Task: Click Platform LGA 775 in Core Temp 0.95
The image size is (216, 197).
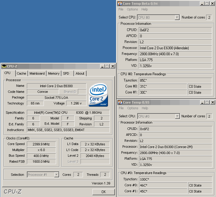Action: click(x=175, y=159)
